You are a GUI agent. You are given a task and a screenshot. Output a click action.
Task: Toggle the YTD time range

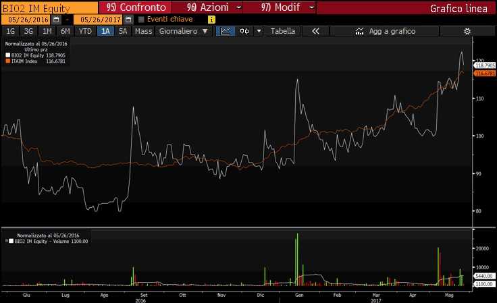click(x=85, y=31)
